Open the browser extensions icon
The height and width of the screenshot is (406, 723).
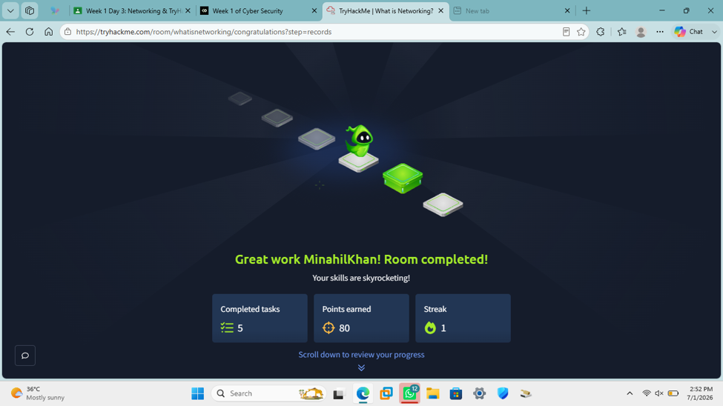(x=601, y=32)
